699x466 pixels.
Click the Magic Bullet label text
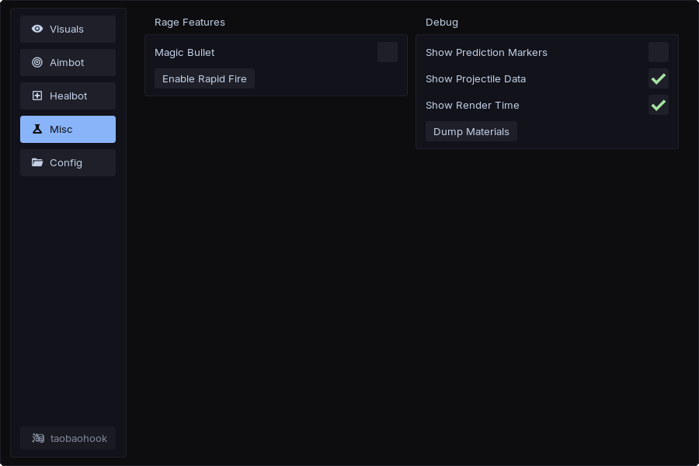(x=185, y=52)
